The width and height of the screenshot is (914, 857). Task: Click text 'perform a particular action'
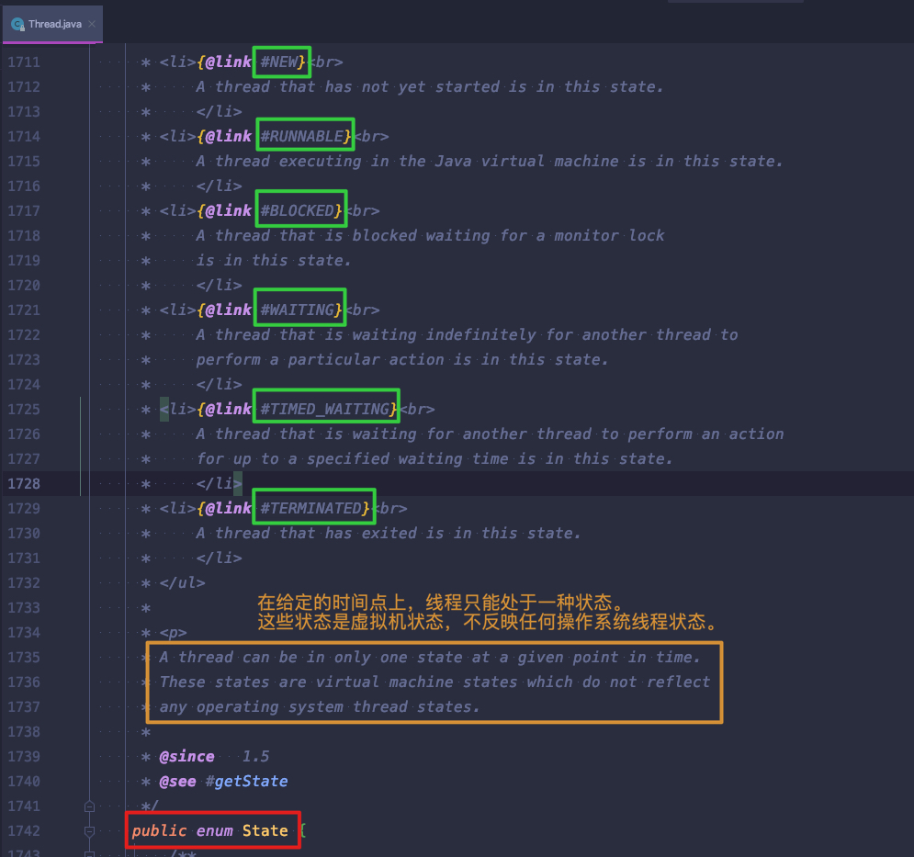320,359
